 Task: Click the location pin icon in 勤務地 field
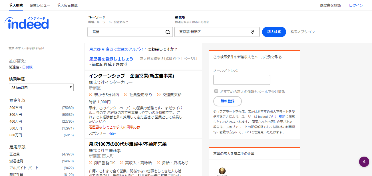tap(252, 32)
